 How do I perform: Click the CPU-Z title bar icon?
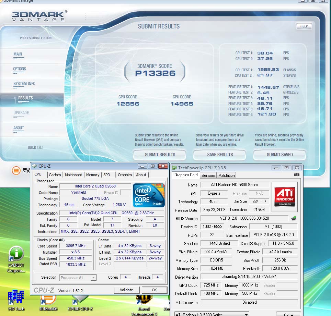34,166
